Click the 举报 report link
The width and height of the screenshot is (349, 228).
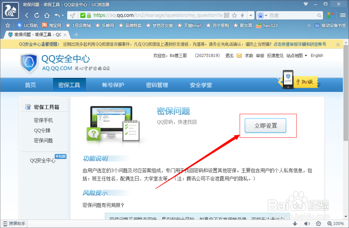(260, 55)
